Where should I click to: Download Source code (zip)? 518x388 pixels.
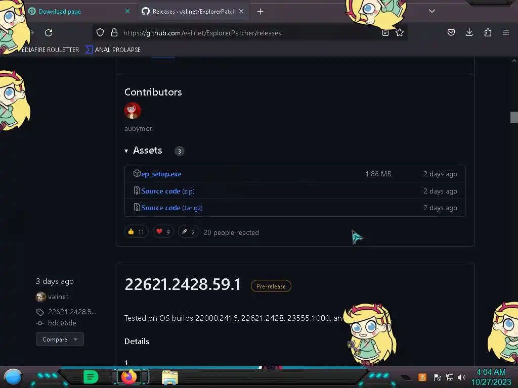coord(168,191)
